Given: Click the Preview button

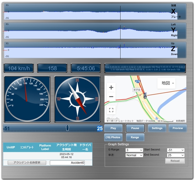Looking at the screenshot, I should pos(178,128).
